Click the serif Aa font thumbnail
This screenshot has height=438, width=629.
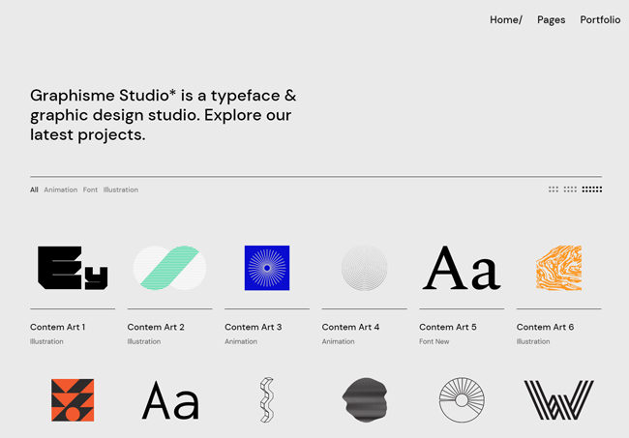(462, 268)
